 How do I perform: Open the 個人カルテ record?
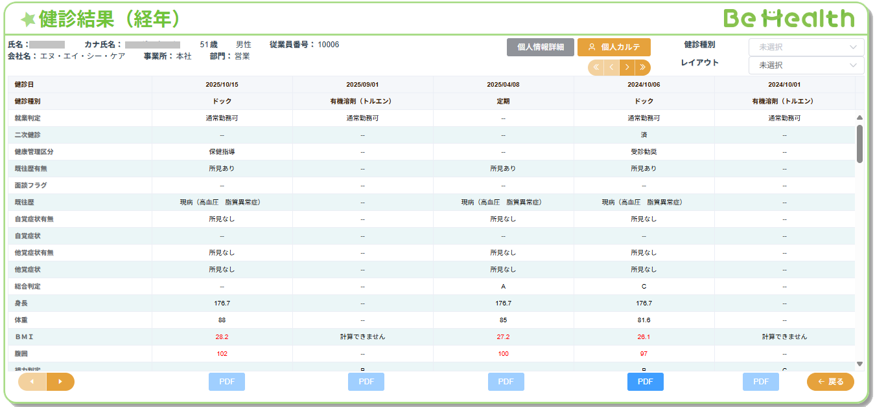[x=614, y=47]
